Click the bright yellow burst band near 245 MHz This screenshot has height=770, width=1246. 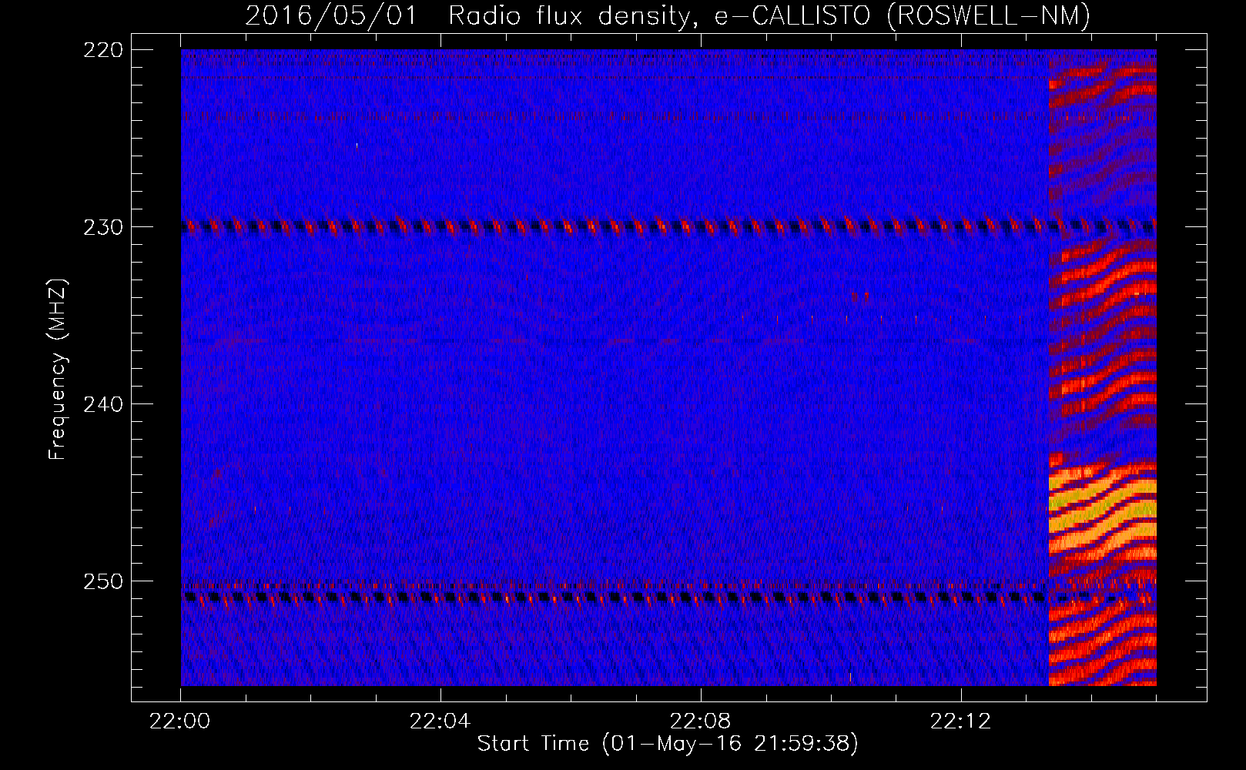pyautogui.click(x=1103, y=508)
